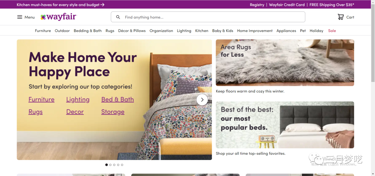Image resolution: width=375 pixels, height=176 pixels.
Task: Open the Kitchen category
Action: coord(202,31)
